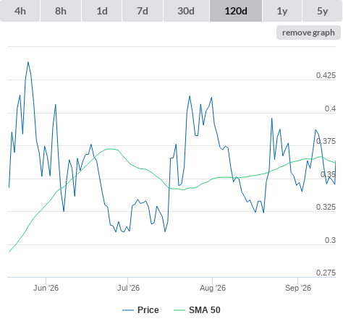The width and height of the screenshot is (343, 329).
Task: Select the active 120d tab
Action: (x=236, y=11)
